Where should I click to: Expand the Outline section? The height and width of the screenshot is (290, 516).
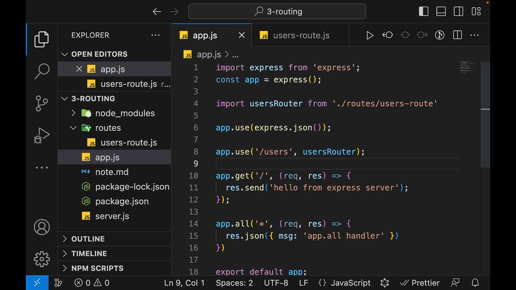[114, 239]
